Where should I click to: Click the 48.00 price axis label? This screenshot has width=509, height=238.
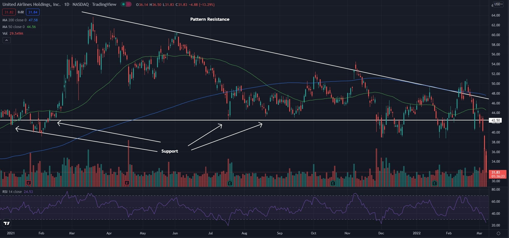[x=496, y=94]
